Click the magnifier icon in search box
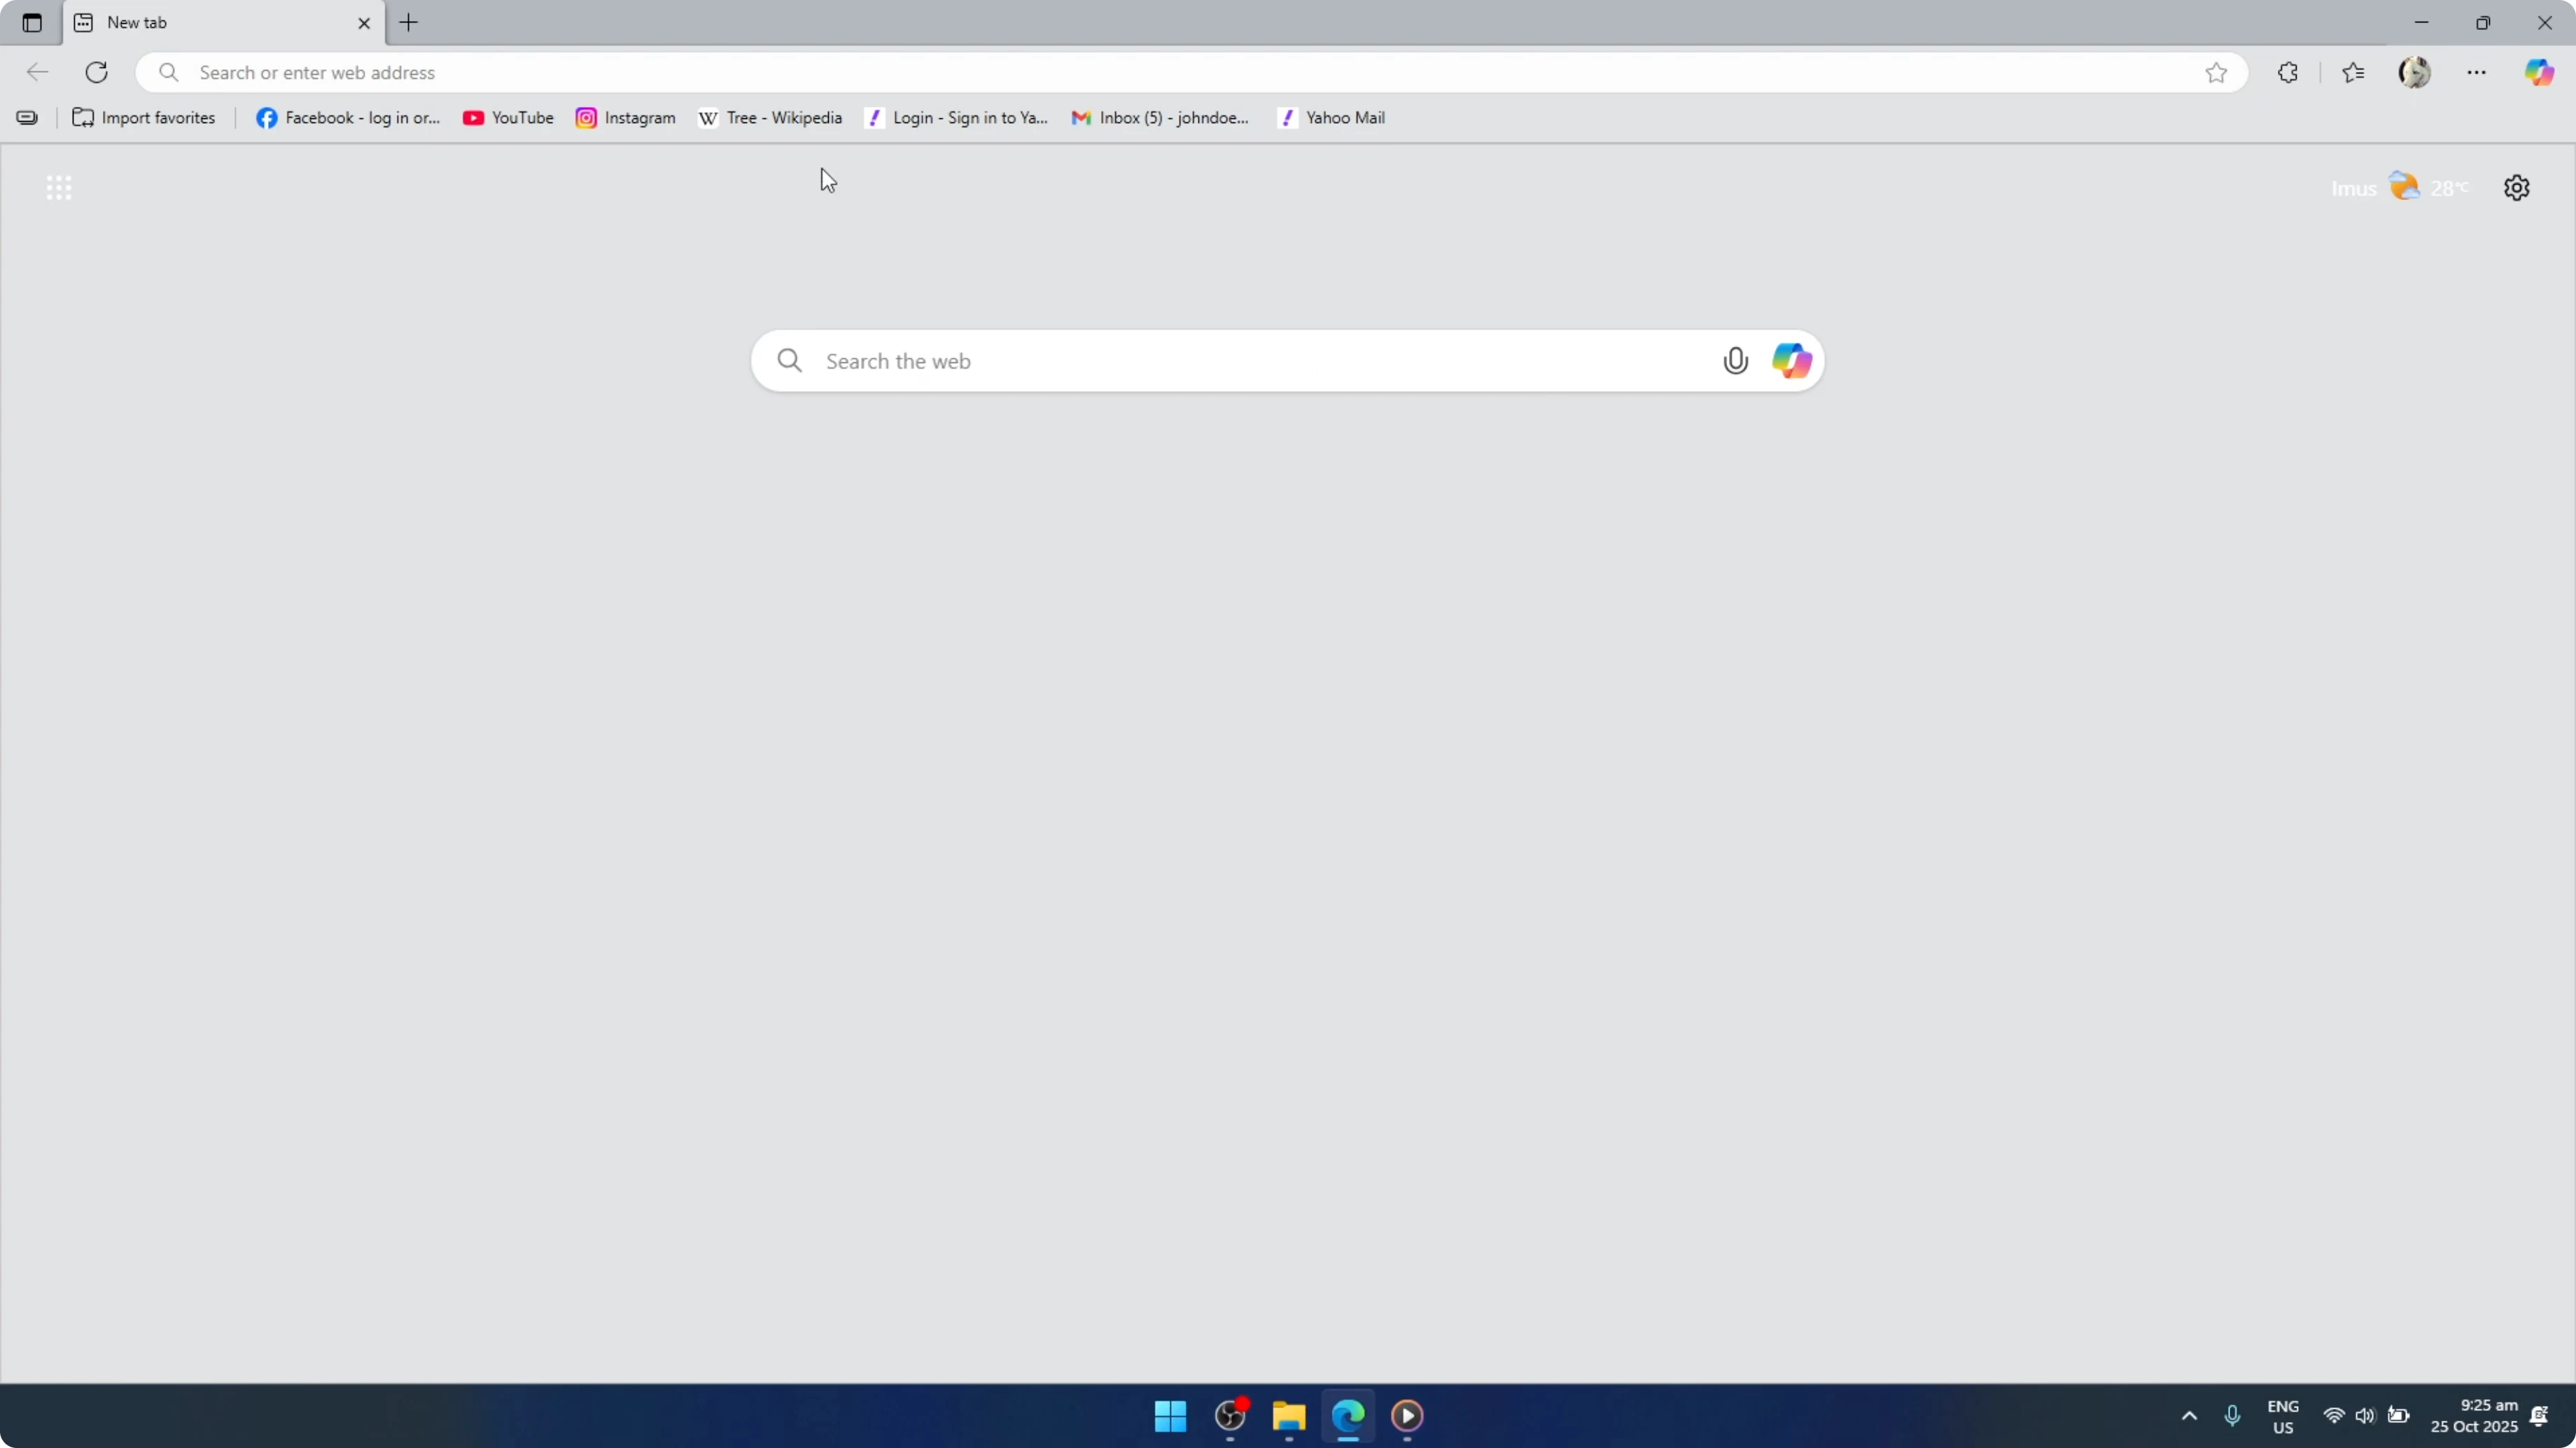 click(x=790, y=361)
